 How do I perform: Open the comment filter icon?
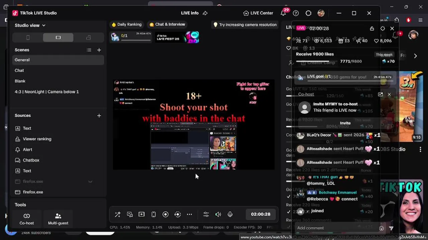[391, 228]
